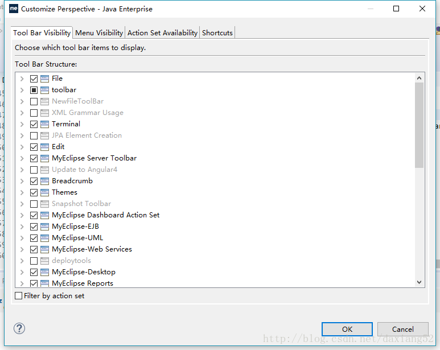This screenshot has width=440, height=350.
Task: Click the vertical scrollbar thumb
Action: (x=420, y=125)
